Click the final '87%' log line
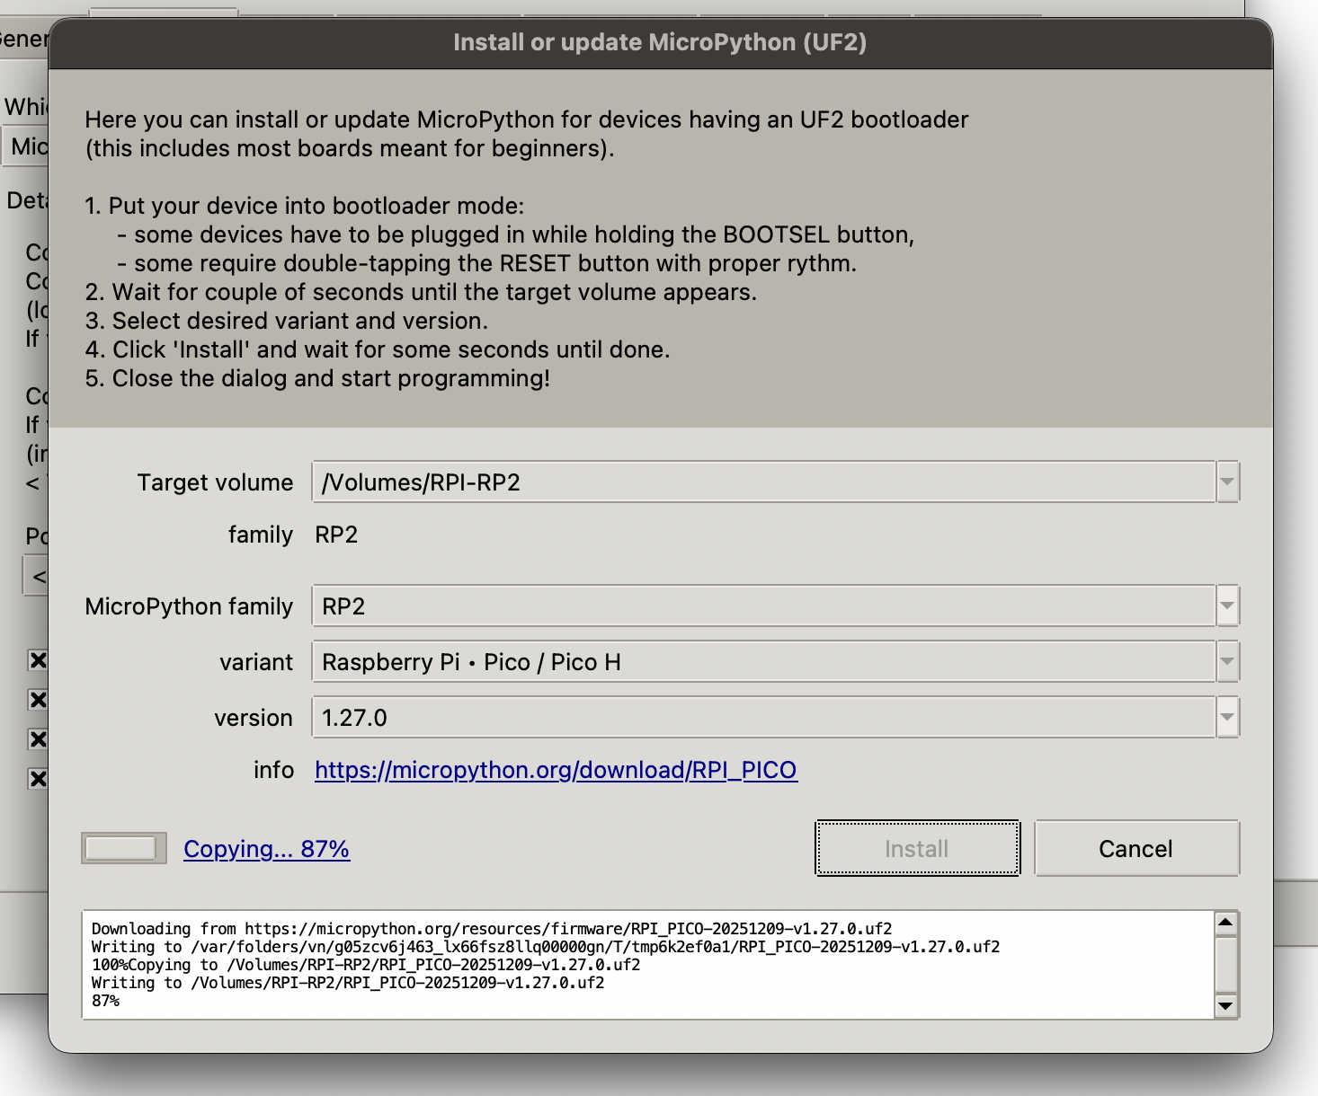Viewport: 1318px width, 1096px height. pos(105,1001)
